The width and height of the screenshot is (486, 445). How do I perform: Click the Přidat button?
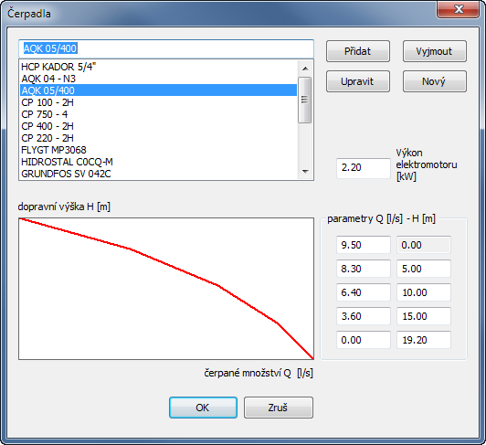click(358, 51)
